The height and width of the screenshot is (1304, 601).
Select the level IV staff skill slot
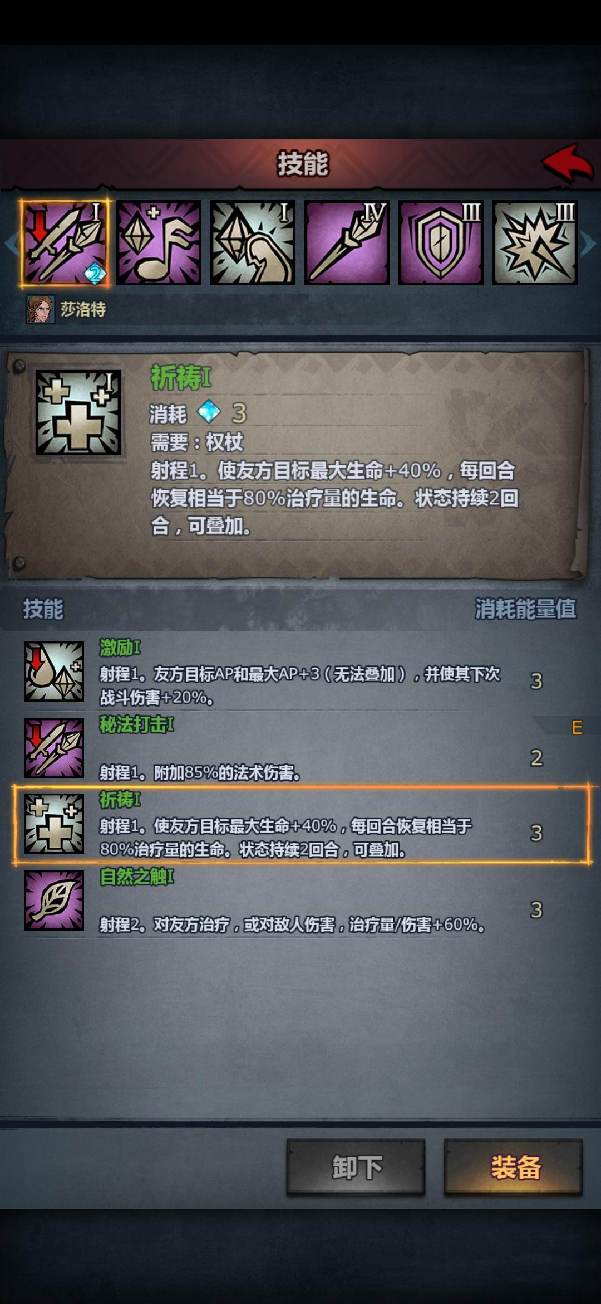pos(347,243)
